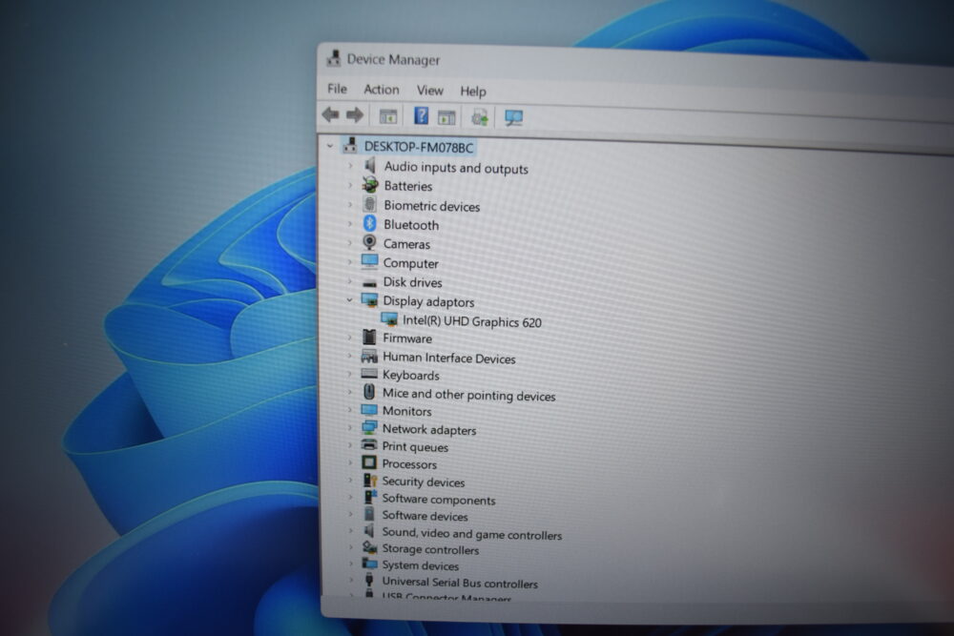The image size is (954, 636).
Task: Click the Storage controllers icon
Action: click(369, 547)
